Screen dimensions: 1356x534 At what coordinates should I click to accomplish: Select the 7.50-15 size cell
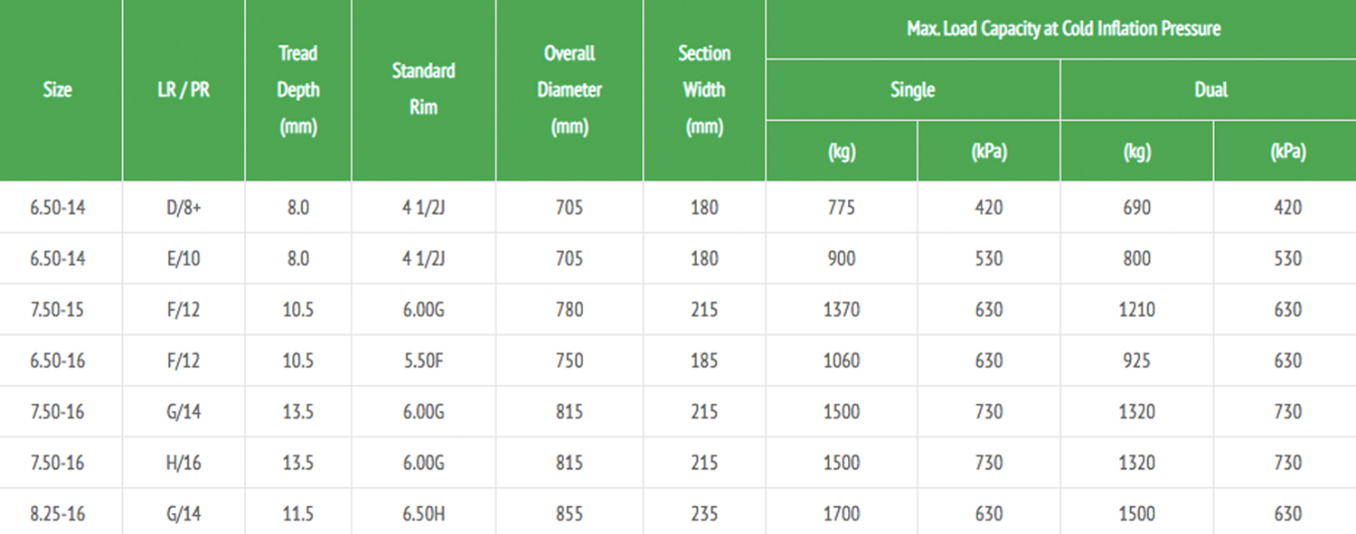(57, 310)
